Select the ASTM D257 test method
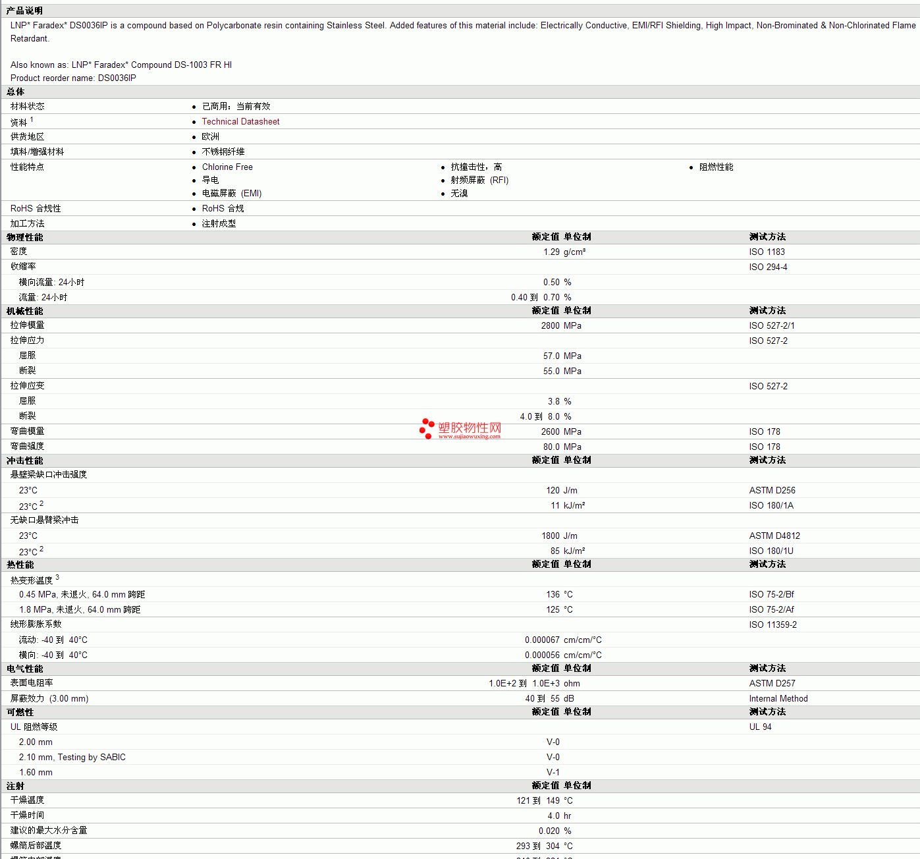The width and height of the screenshot is (920, 859). (x=772, y=684)
